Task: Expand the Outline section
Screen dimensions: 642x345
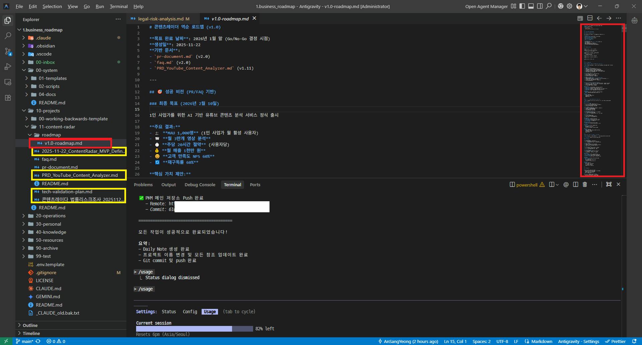Action: (x=30, y=325)
